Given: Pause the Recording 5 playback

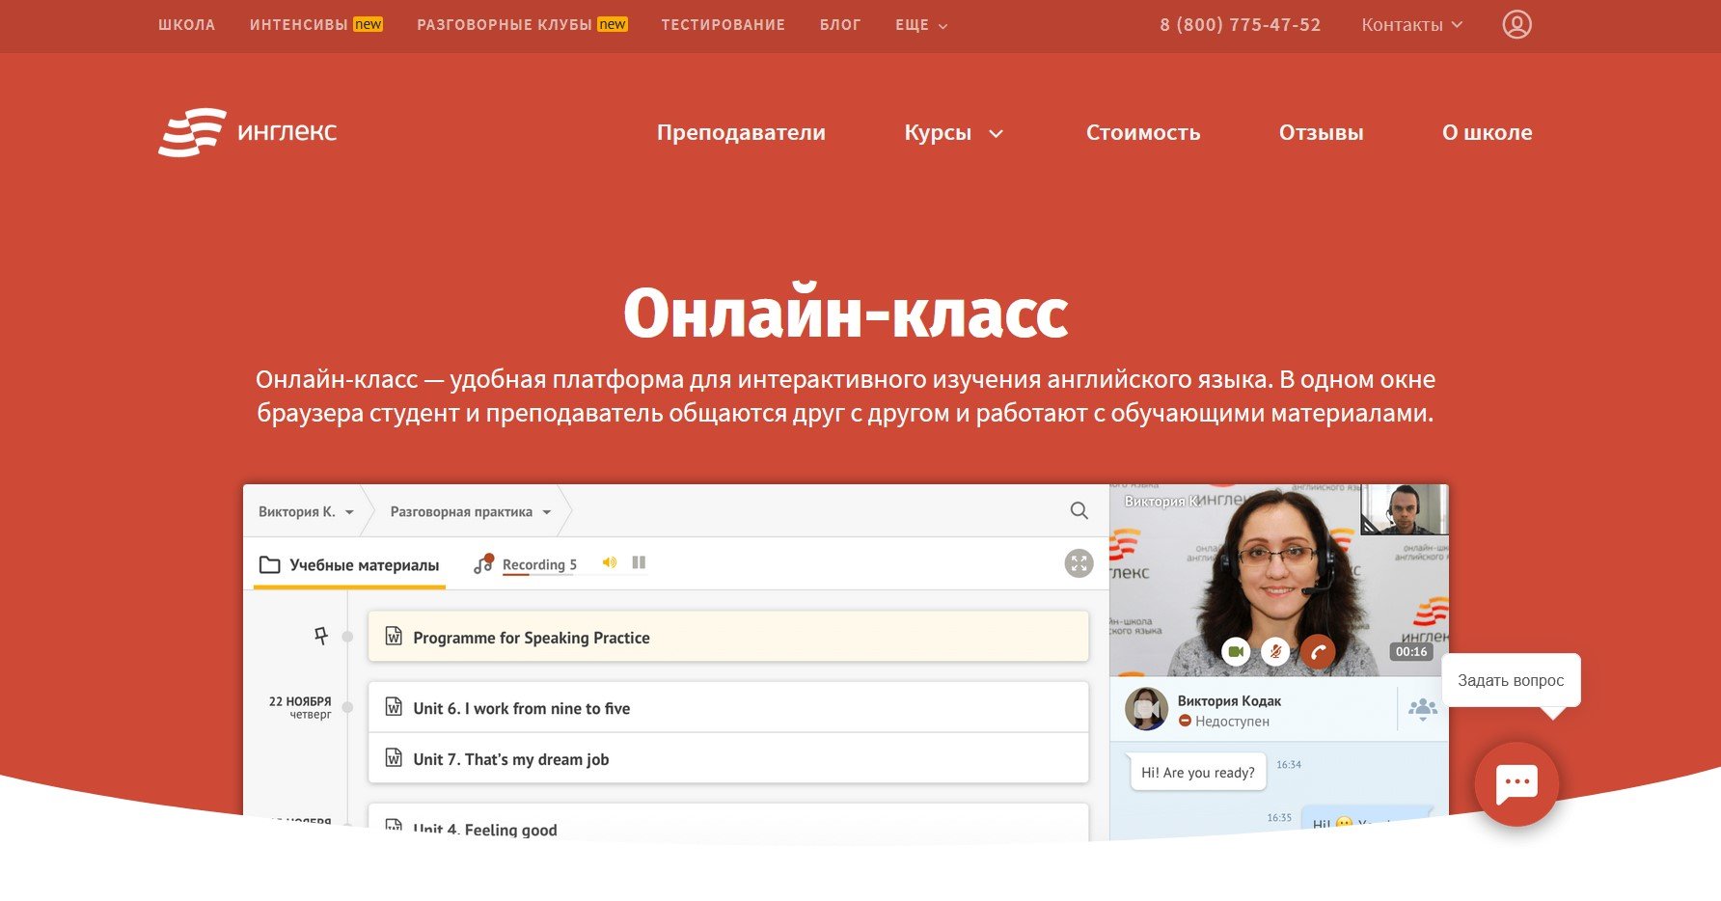Looking at the screenshot, I should tap(639, 562).
